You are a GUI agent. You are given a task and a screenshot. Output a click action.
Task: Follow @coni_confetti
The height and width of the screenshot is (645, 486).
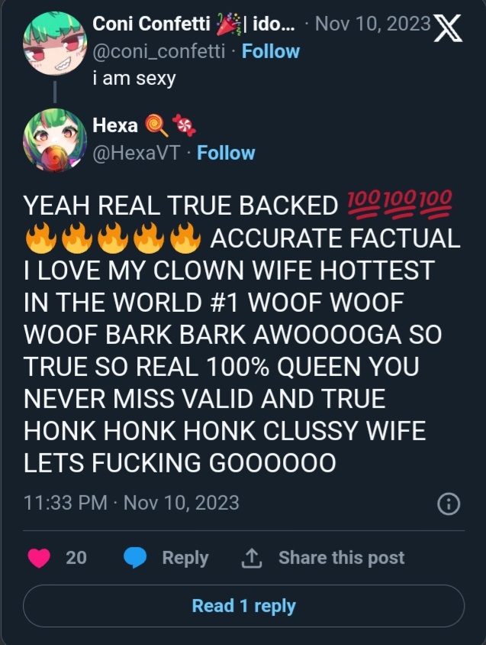point(271,51)
